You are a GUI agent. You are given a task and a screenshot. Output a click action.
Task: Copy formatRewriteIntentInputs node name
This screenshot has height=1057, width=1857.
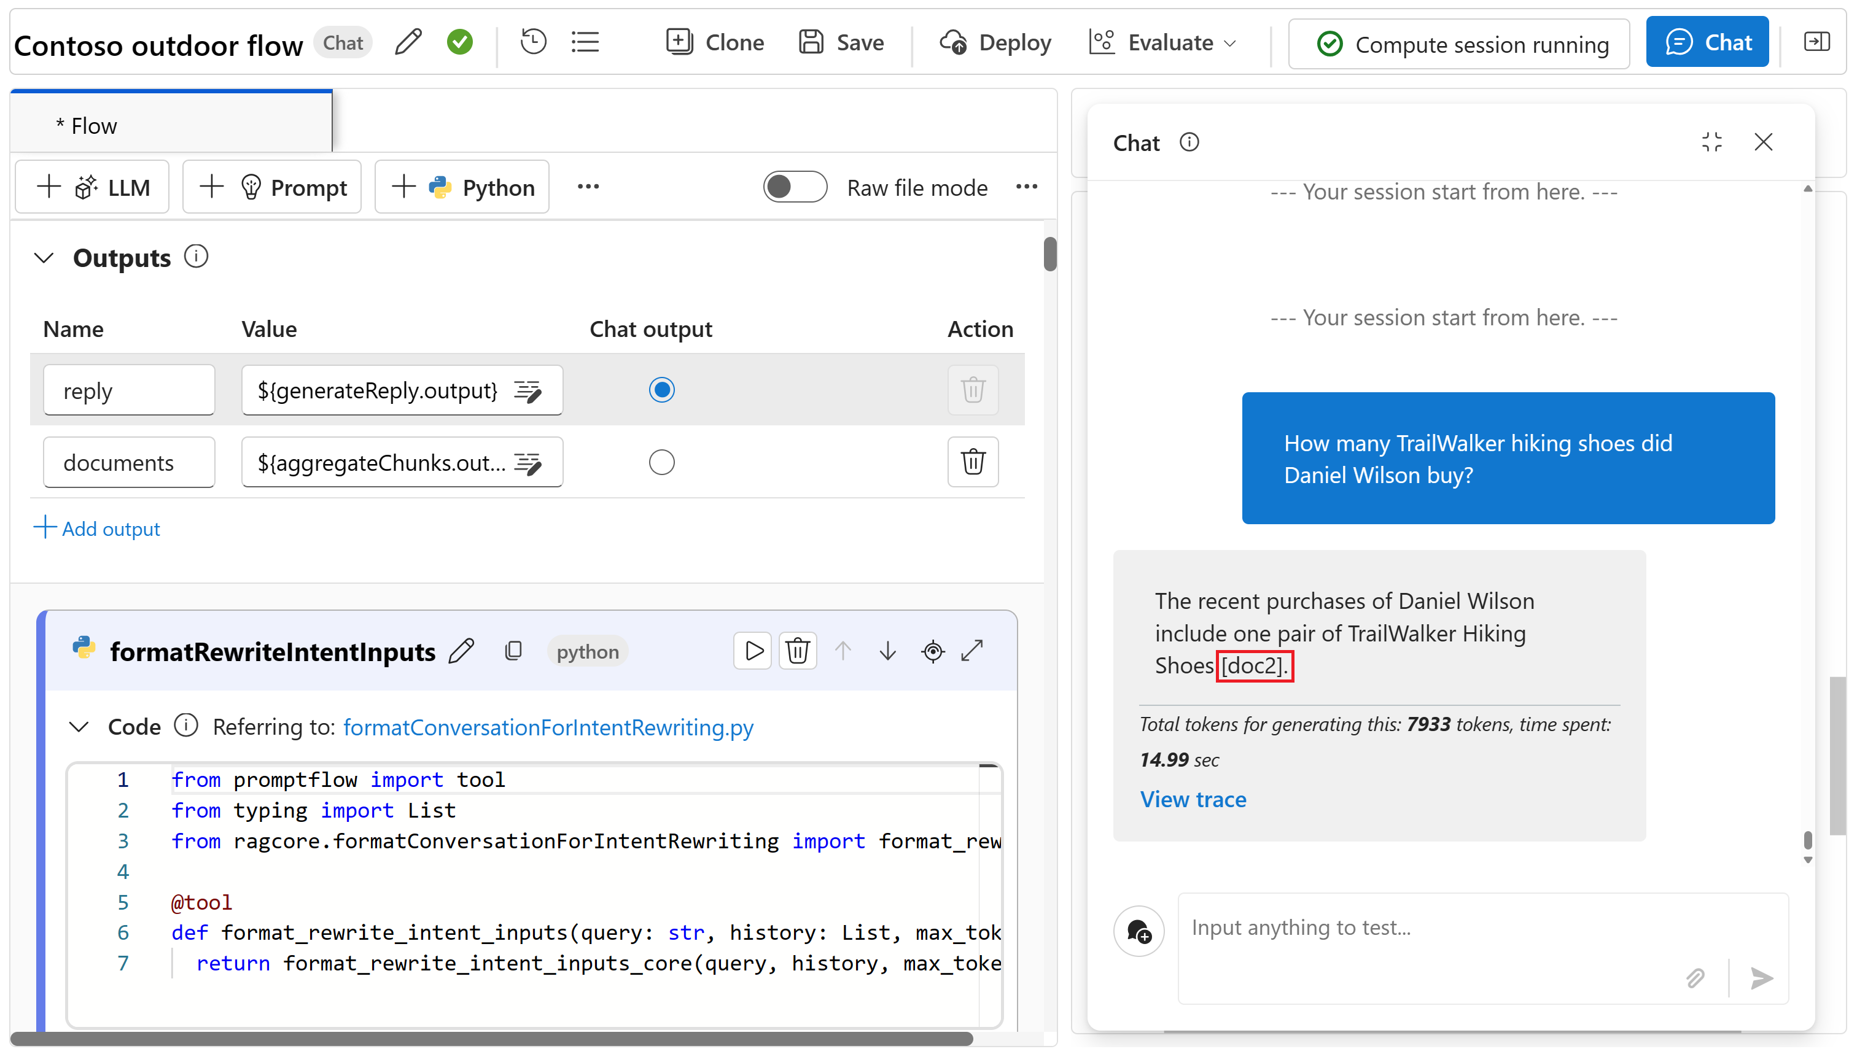tap(513, 651)
